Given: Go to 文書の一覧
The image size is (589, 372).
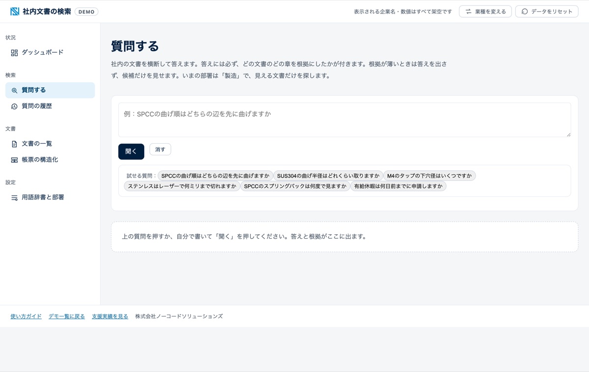Looking at the screenshot, I should (x=50, y=144).
